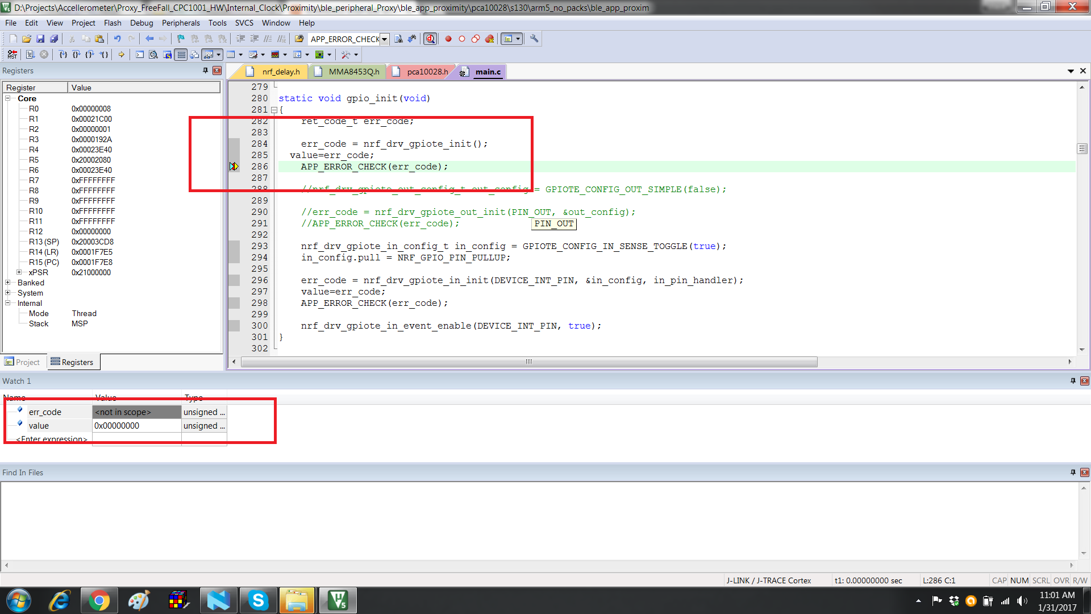Disable all breakpoints
Image resolution: width=1091 pixels, height=614 pixels.
476,39
